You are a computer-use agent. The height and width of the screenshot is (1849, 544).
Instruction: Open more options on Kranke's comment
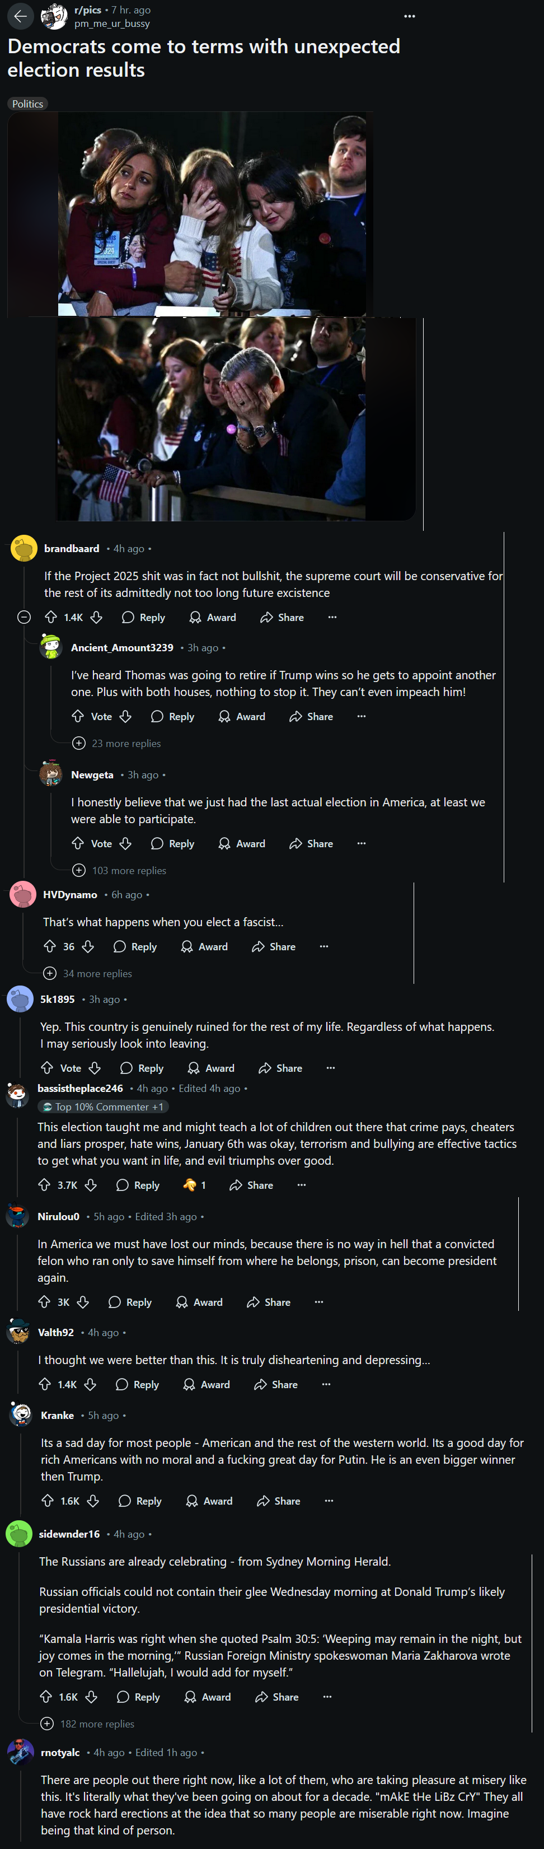point(329,1501)
